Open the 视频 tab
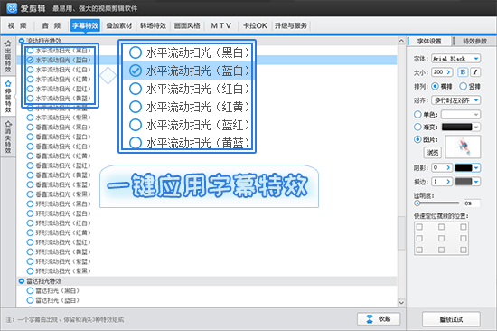Image resolution: width=497 pixels, height=331 pixels. 17,25
